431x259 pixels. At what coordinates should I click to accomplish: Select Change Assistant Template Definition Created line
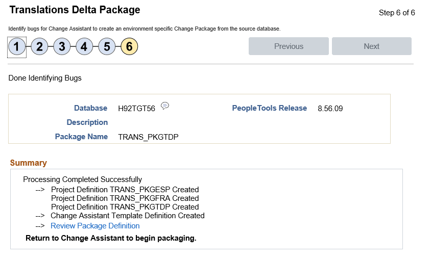click(x=128, y=216)
